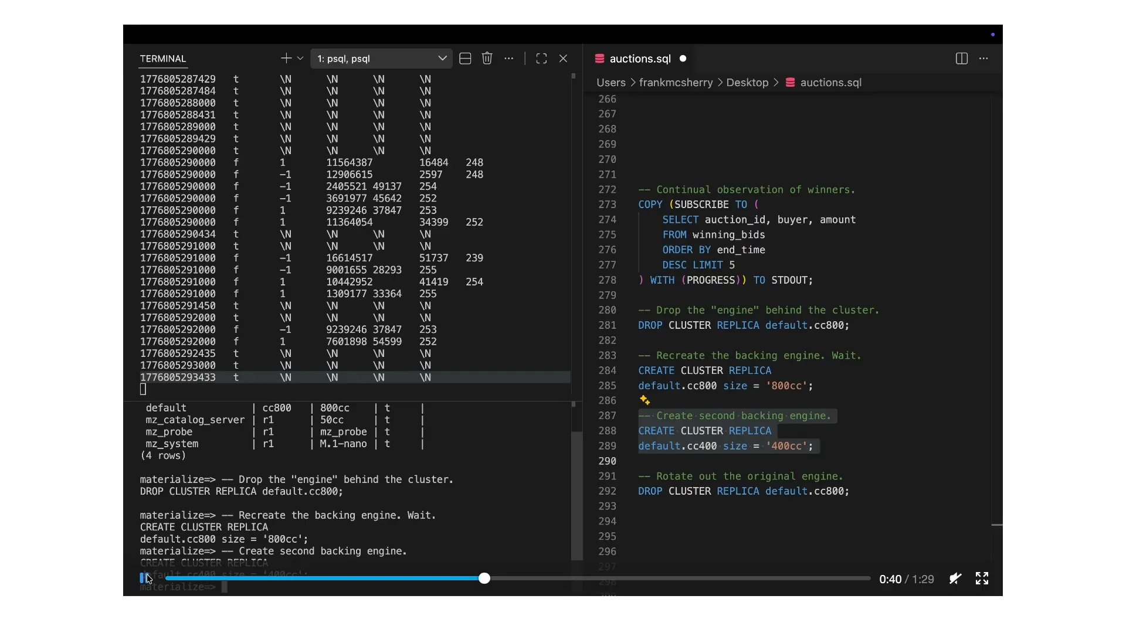Click the new terminal plus icon
The image size is (1126, 633).
click(286, 58)
